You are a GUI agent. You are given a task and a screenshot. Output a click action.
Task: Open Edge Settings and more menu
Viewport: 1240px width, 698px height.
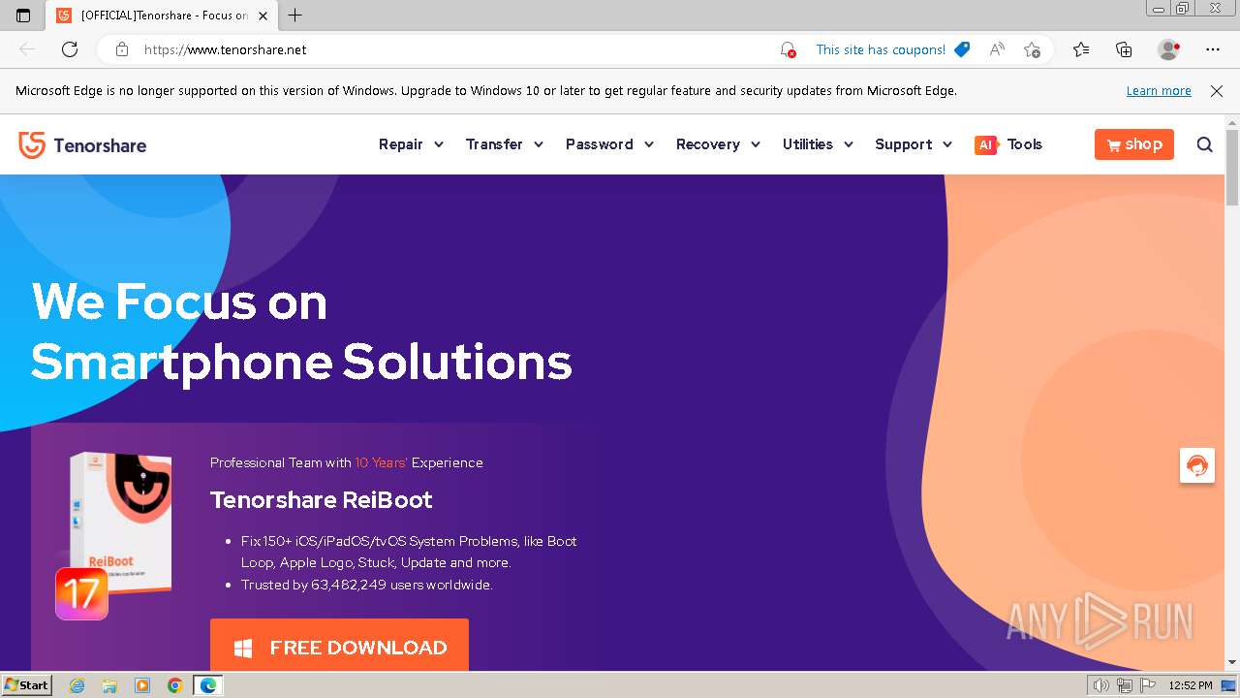tap(1213, 49)
